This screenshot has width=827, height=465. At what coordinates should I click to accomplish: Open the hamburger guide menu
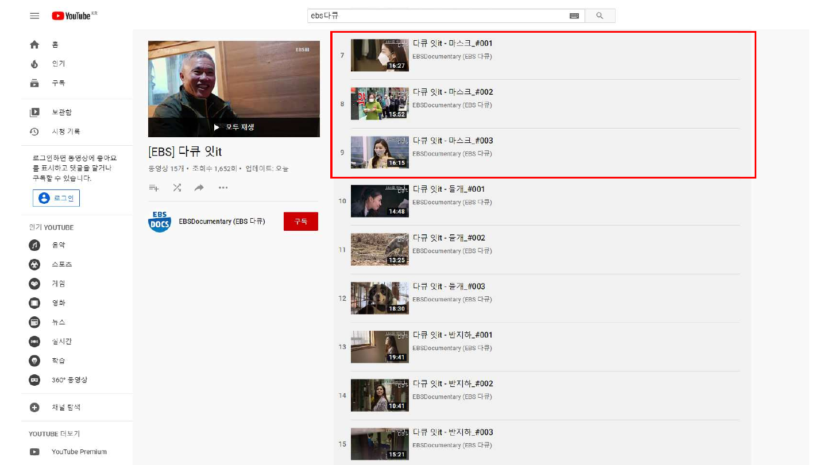34,16
